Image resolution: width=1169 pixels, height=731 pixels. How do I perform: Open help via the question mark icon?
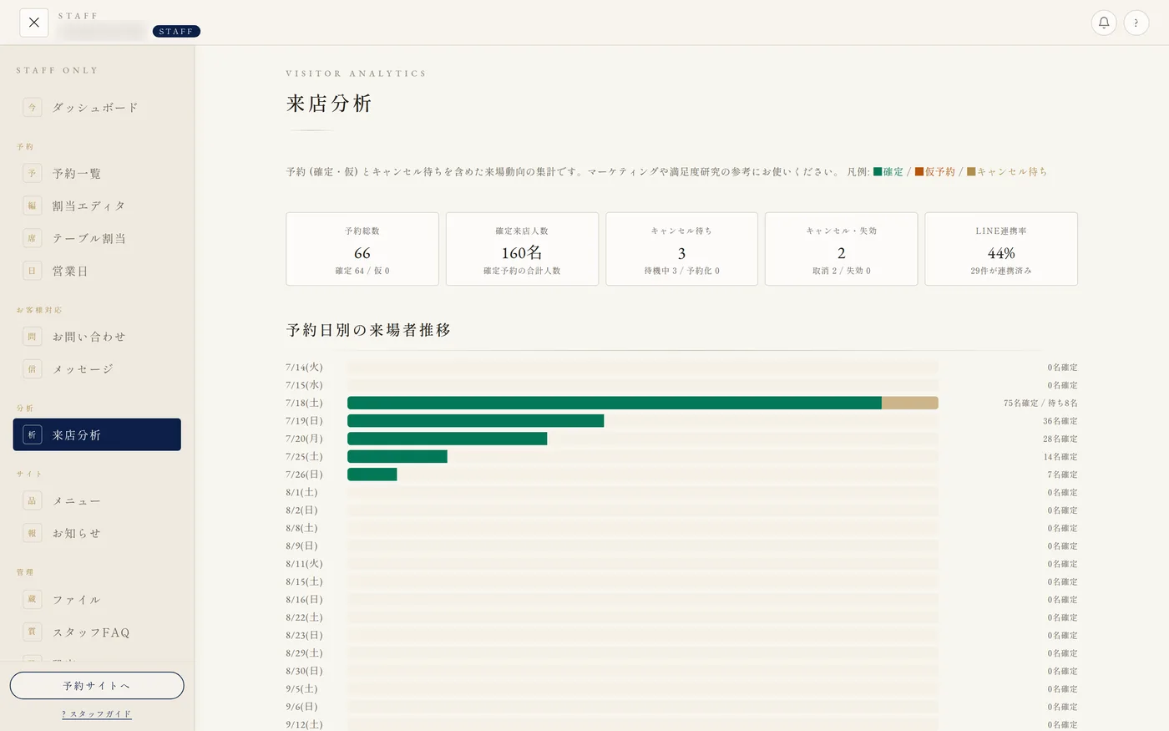pos(1136,23)
